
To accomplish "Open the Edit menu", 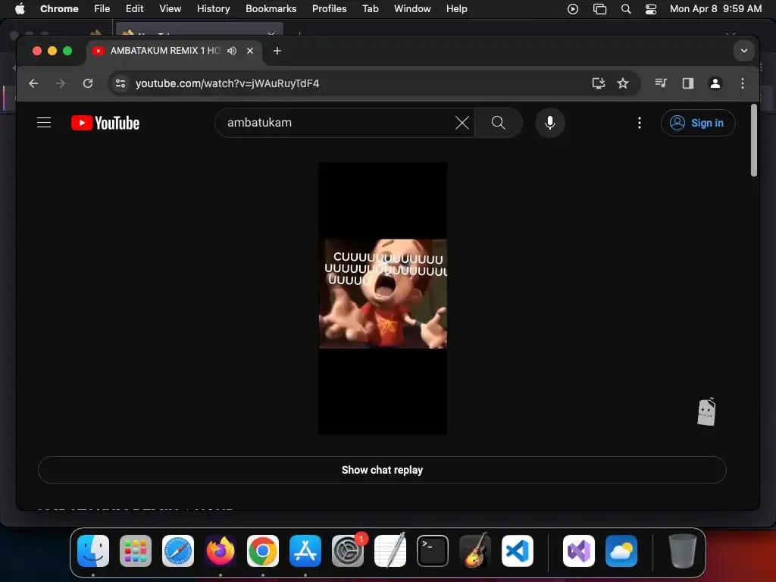I will [134, 8].
